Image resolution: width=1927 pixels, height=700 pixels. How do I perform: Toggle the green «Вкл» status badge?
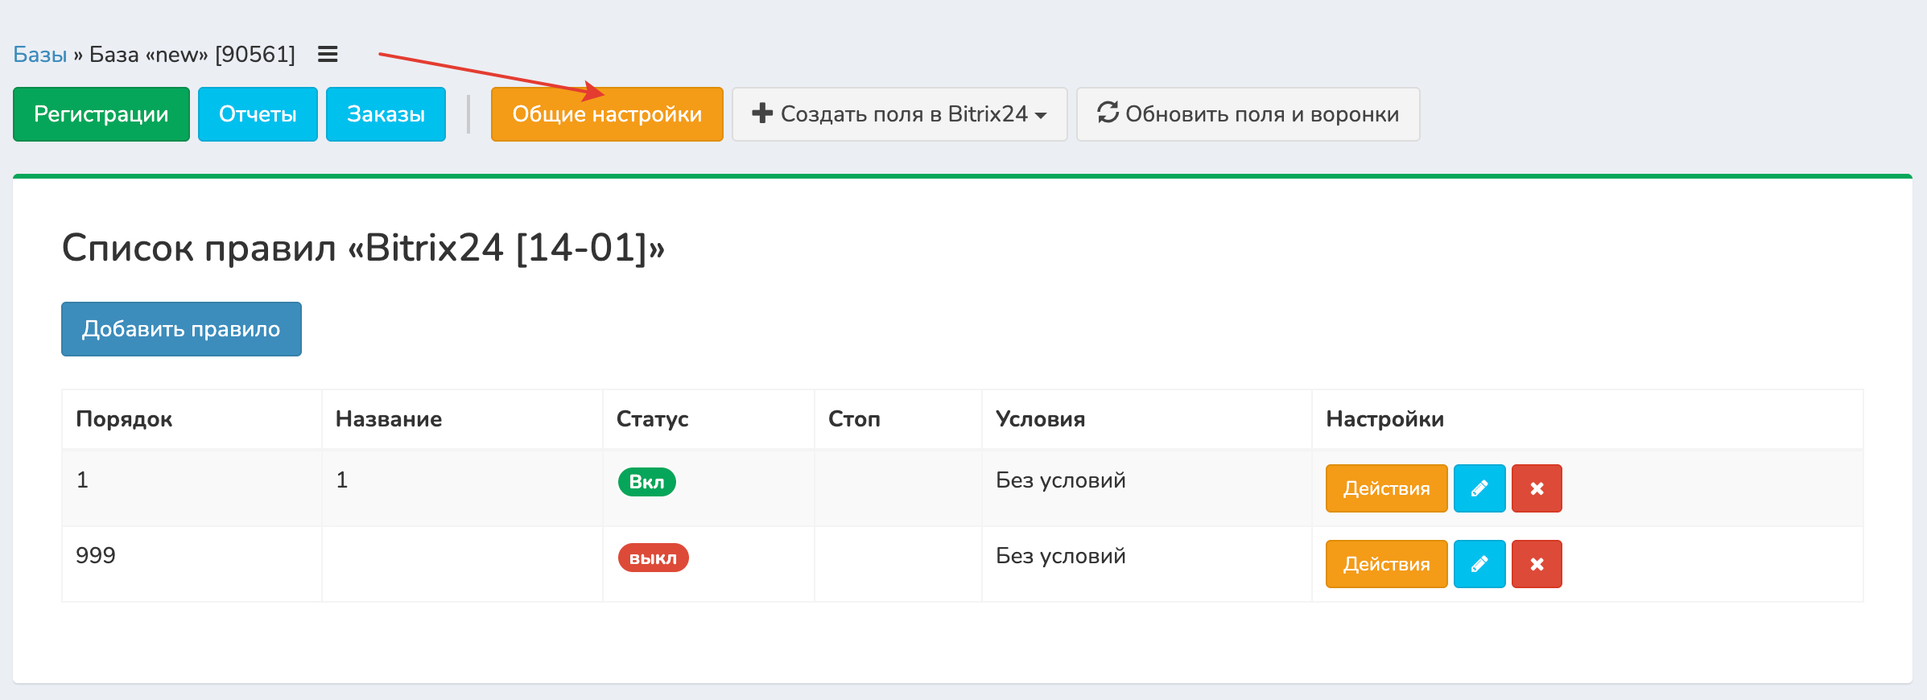[x=646, y=482]
